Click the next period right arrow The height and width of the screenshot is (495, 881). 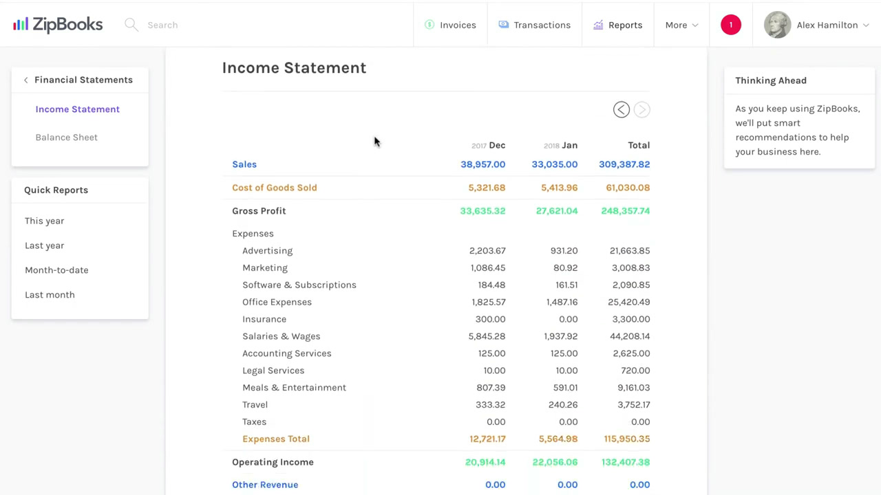coord(641,109)
